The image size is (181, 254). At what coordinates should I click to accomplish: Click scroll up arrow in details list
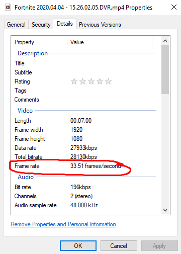click(165, 41)
